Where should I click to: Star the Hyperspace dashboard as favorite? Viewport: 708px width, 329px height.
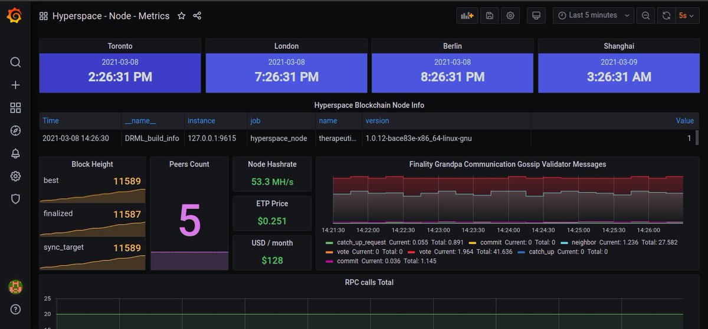click(182, 16)
